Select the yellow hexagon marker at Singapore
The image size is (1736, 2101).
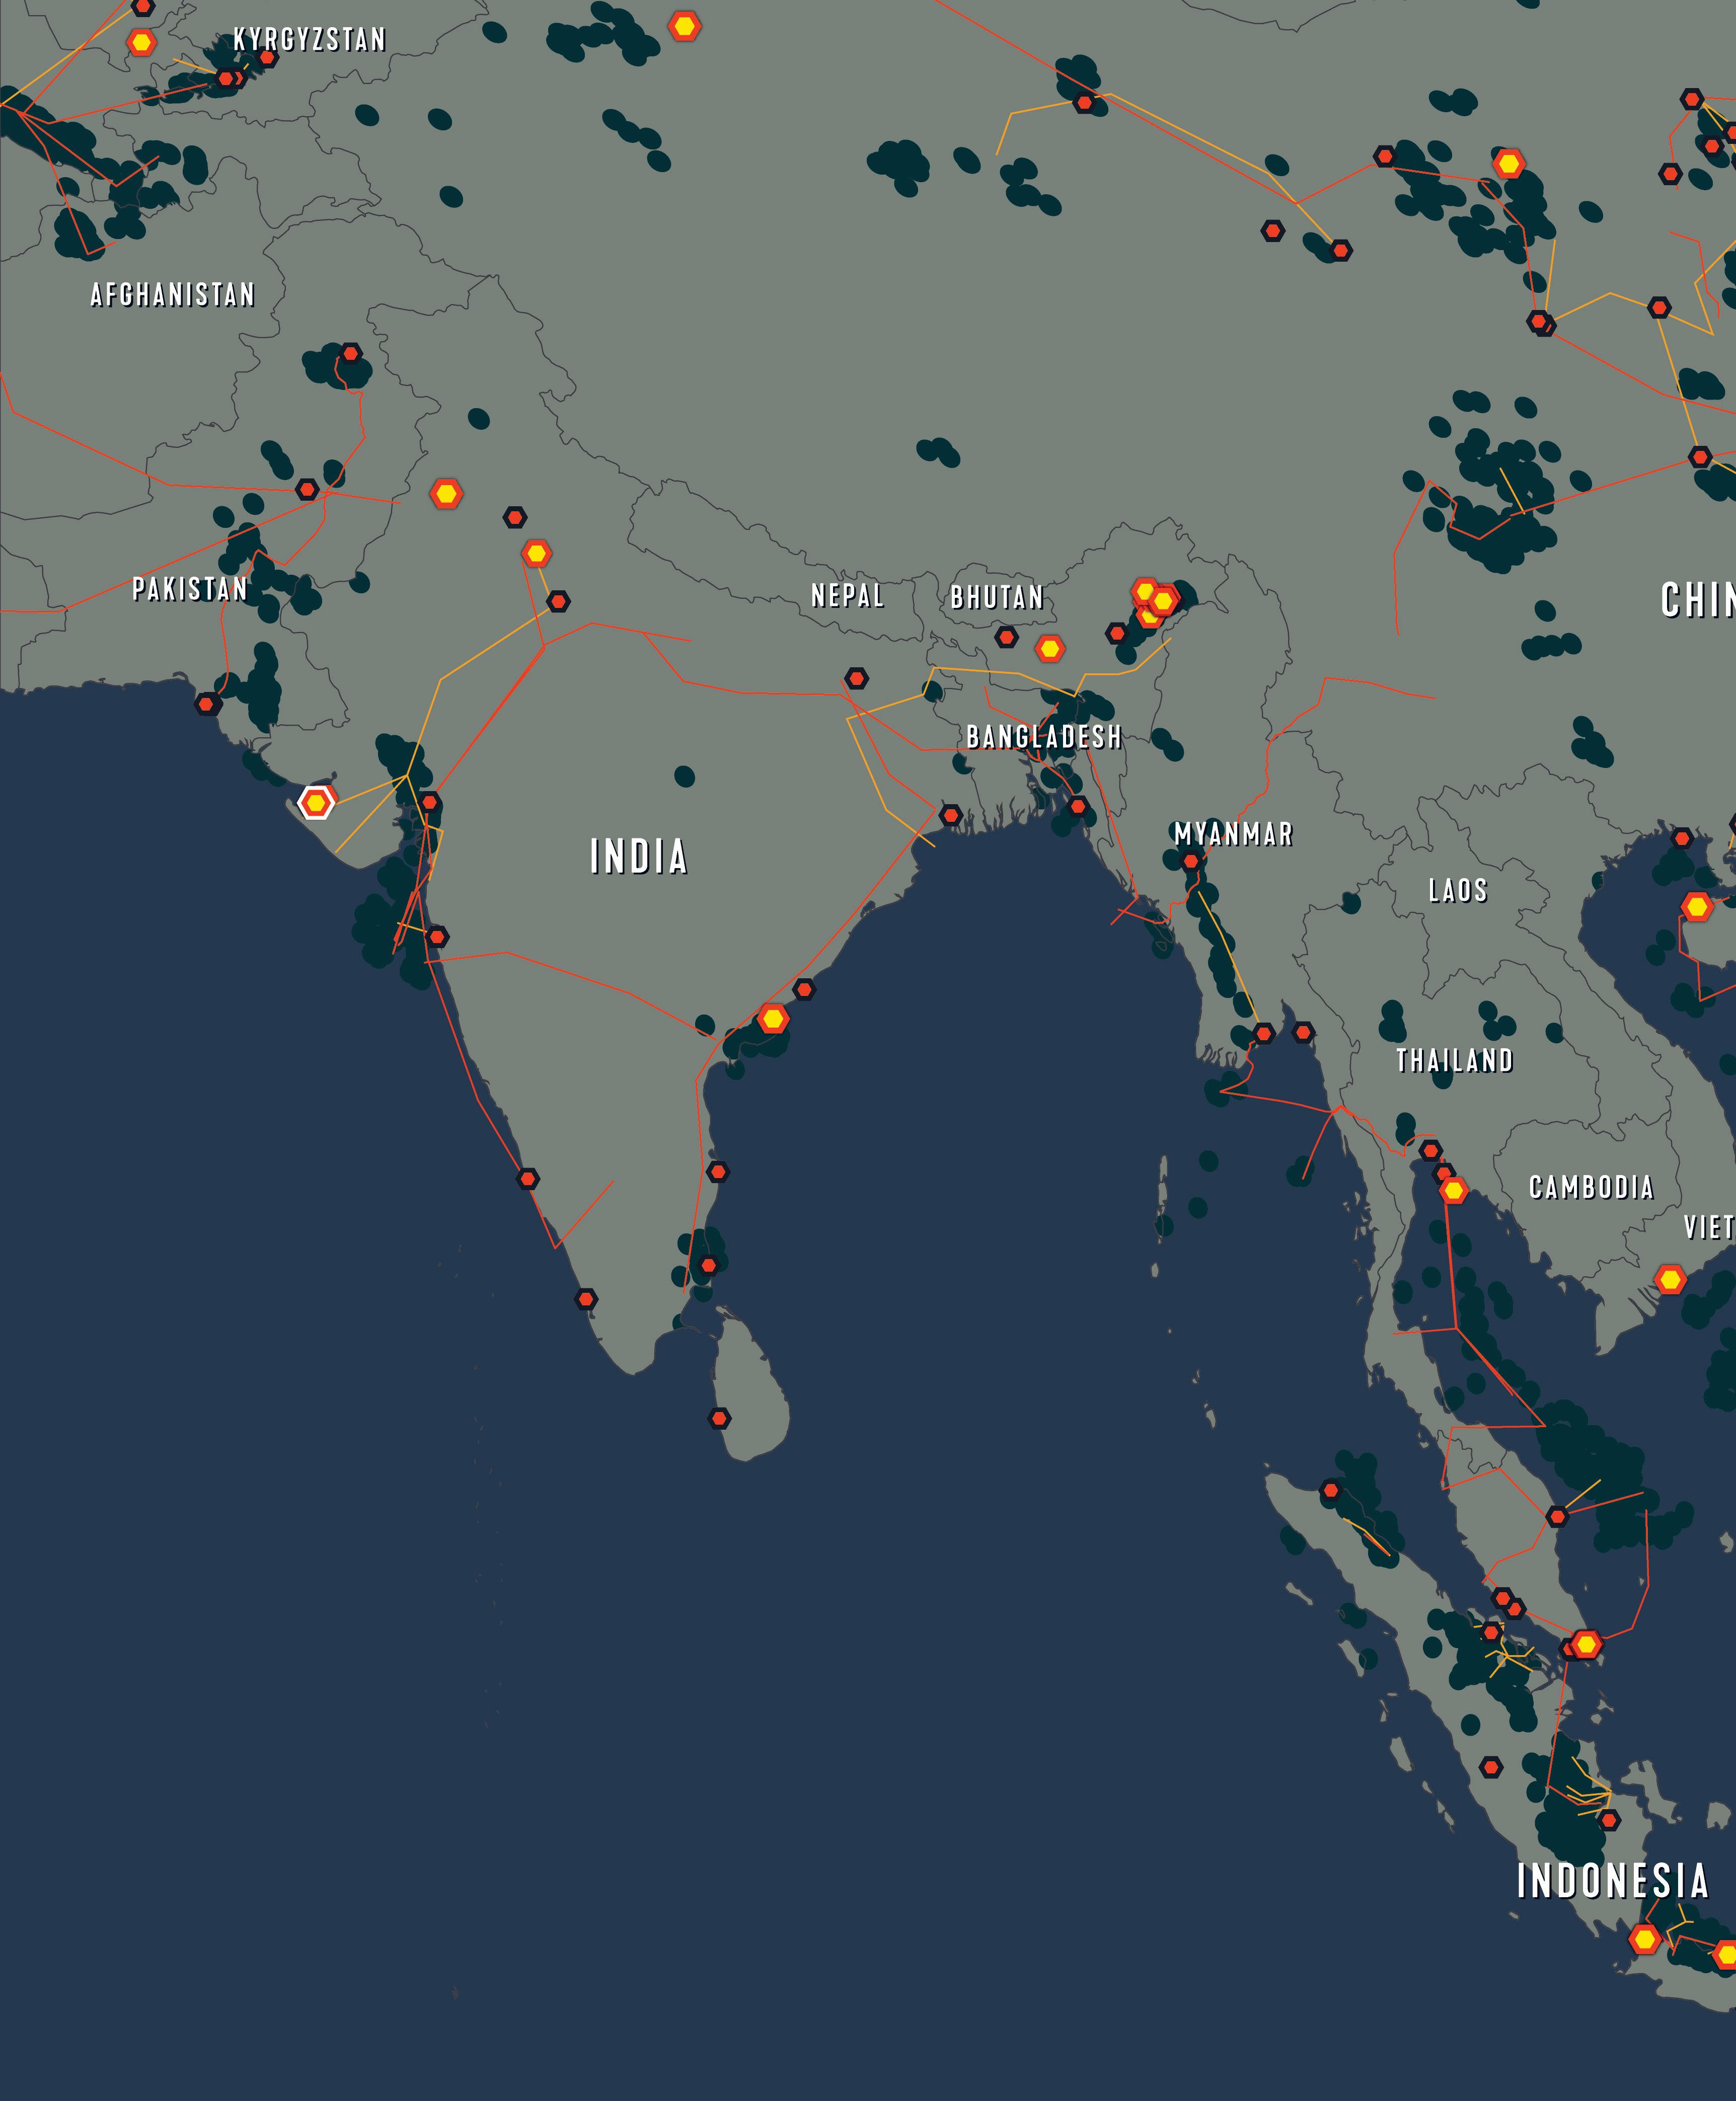[1586, 1644]
